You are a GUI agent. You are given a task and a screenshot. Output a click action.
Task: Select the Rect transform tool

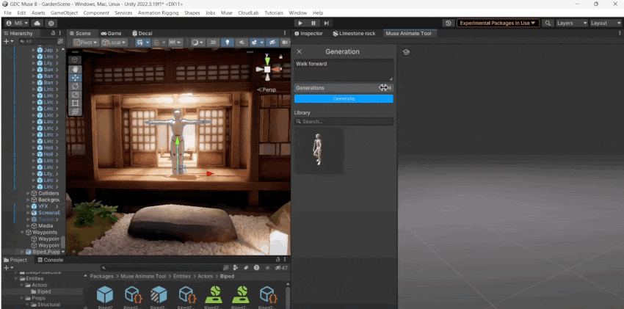pyautogui.click(x=75, y=103)
